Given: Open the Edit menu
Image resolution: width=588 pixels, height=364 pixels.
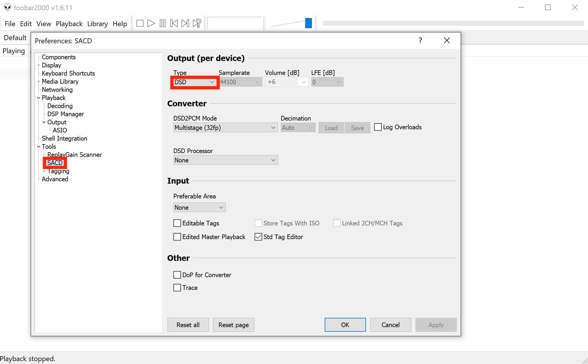Looking at the screenshot, I should pyautogui.click(x=26, y=24).
